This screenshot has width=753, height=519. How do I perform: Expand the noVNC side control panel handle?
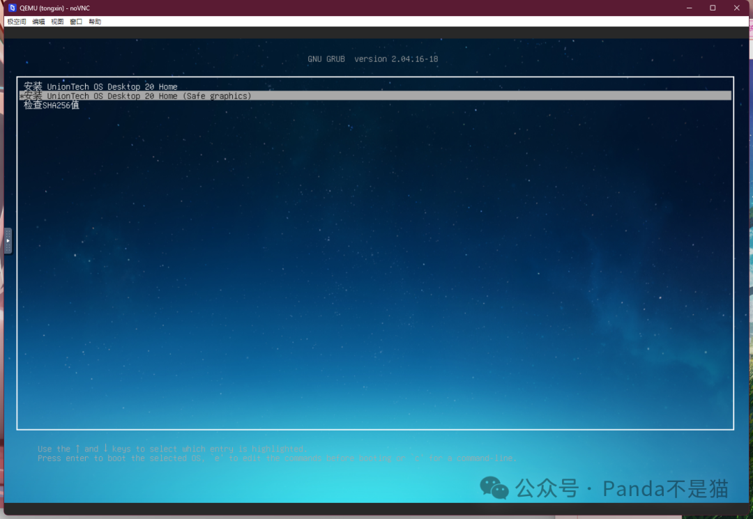click(x=8, y=241)
